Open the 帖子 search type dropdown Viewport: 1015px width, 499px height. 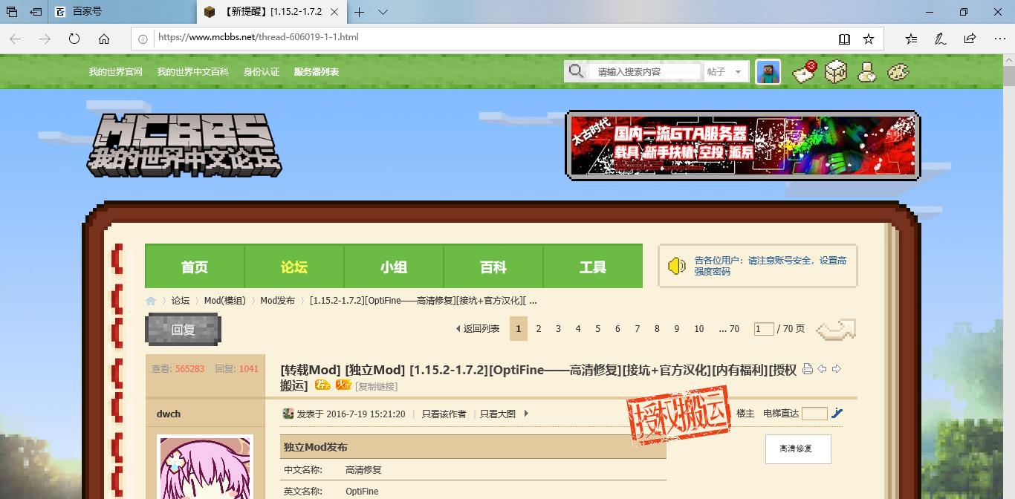tap(724, 71)
